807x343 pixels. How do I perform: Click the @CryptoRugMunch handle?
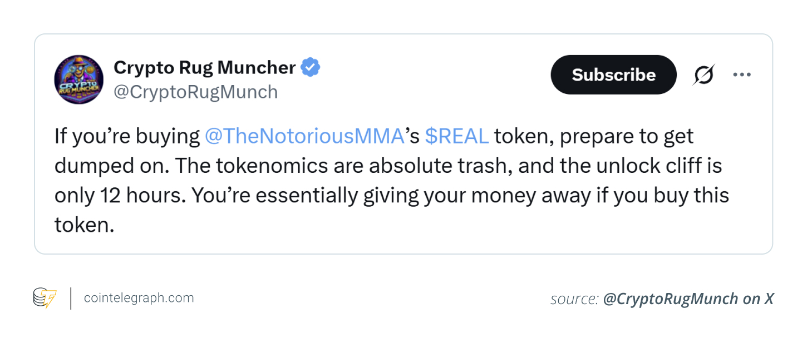point(196,92)
